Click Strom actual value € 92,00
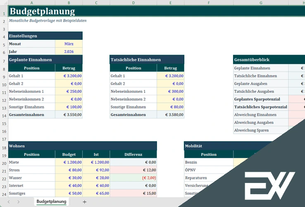 [x=96, y=170]
